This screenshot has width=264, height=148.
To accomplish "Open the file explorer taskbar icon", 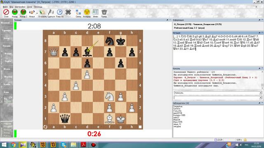I will coord(73,145).
